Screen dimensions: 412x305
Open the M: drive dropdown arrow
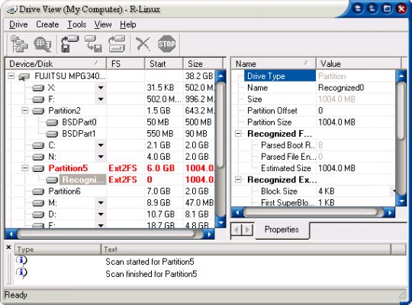click(x=101, y=203)
